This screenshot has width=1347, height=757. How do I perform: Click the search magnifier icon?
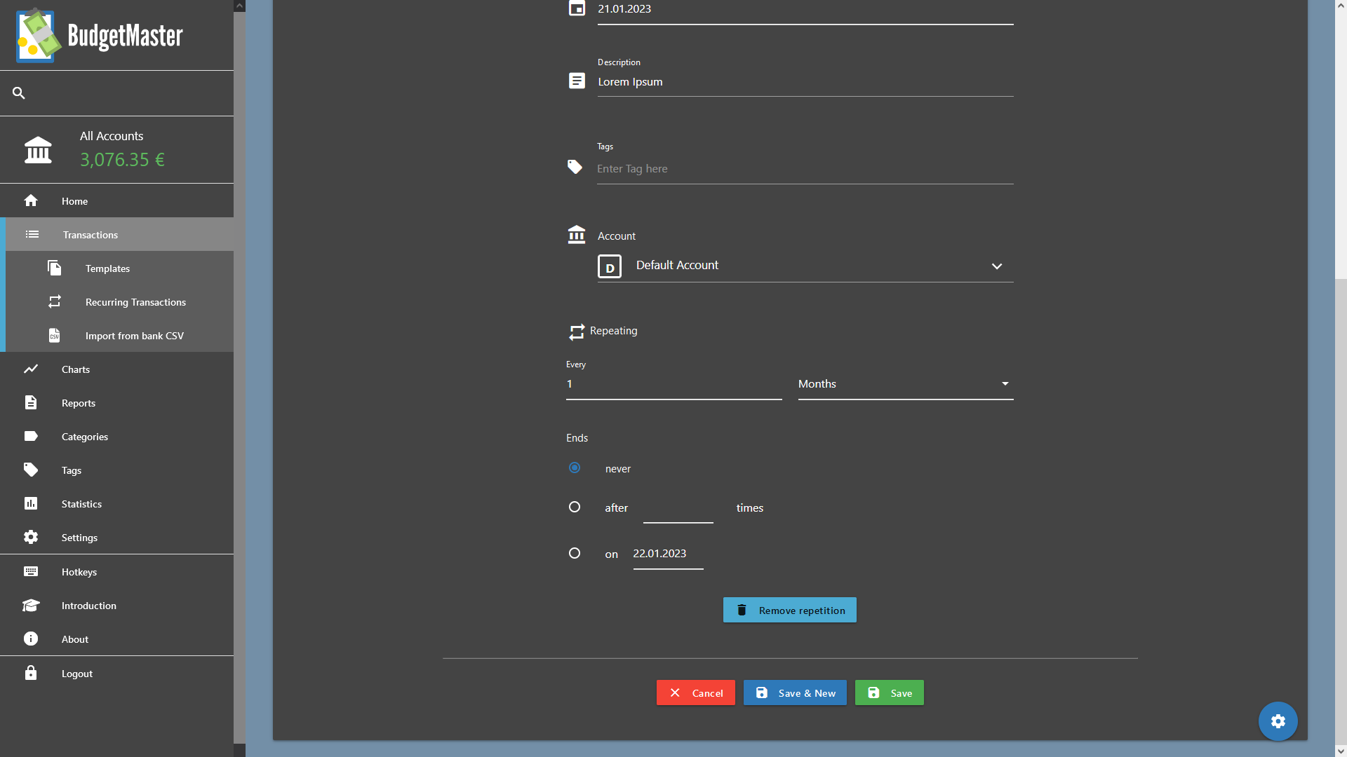[19, 93]
